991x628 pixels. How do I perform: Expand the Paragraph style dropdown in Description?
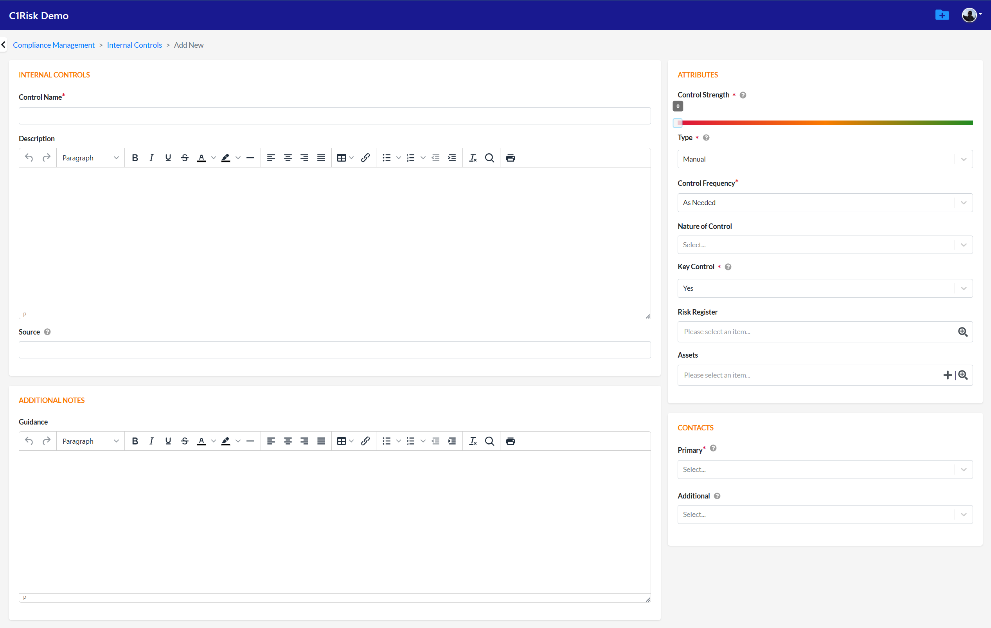coord(90,158)
